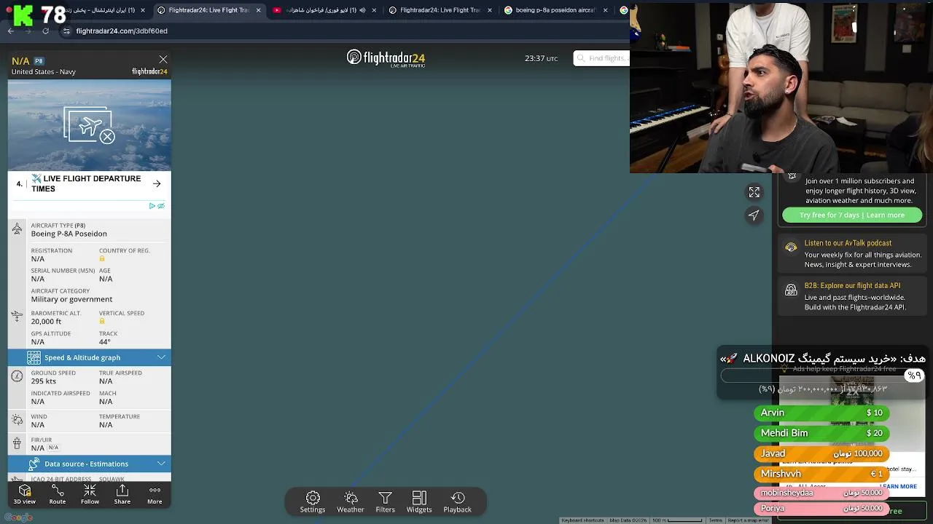Click the aircraft type plane icon

(x=17, y=229)
